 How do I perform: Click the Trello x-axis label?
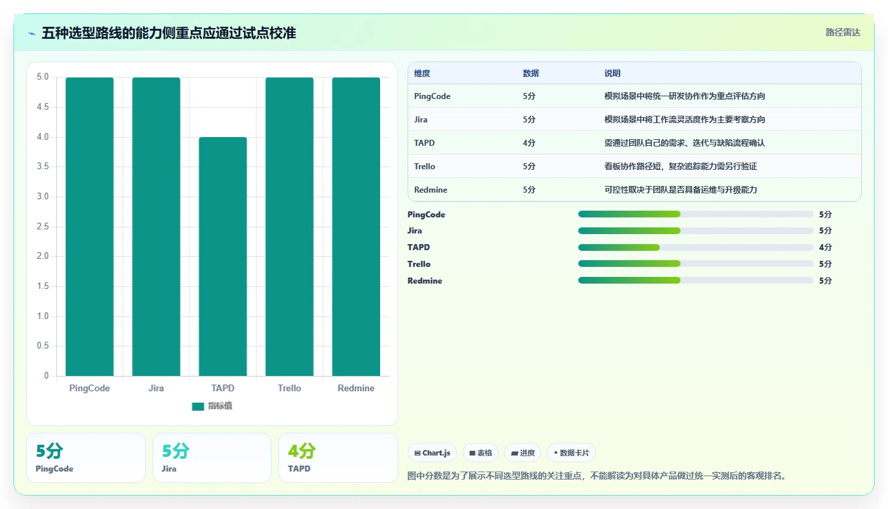[289, 389]
